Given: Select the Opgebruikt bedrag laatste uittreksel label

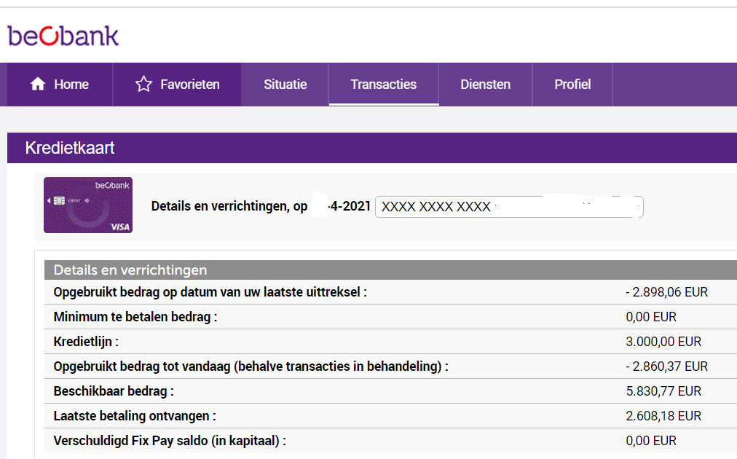Looking at the screenshot, I should click(x=210, y=292).
